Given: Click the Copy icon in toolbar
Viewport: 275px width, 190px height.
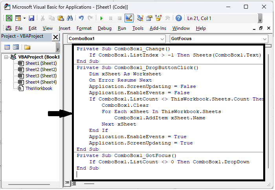Looking at the screenshot, I should (x=51, y=18).
